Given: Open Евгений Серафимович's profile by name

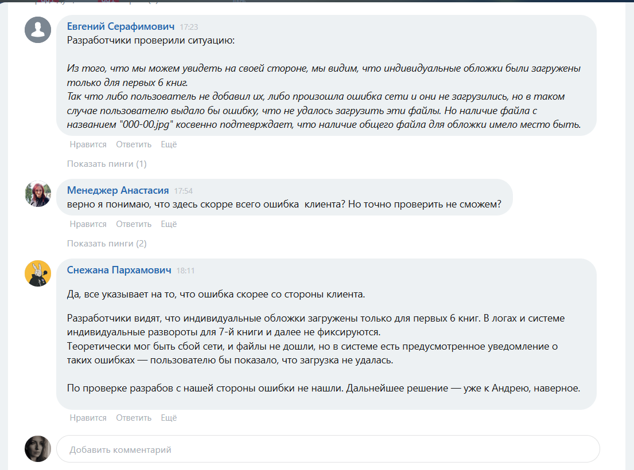Looking at the screenshot, I should click(120, 26).
